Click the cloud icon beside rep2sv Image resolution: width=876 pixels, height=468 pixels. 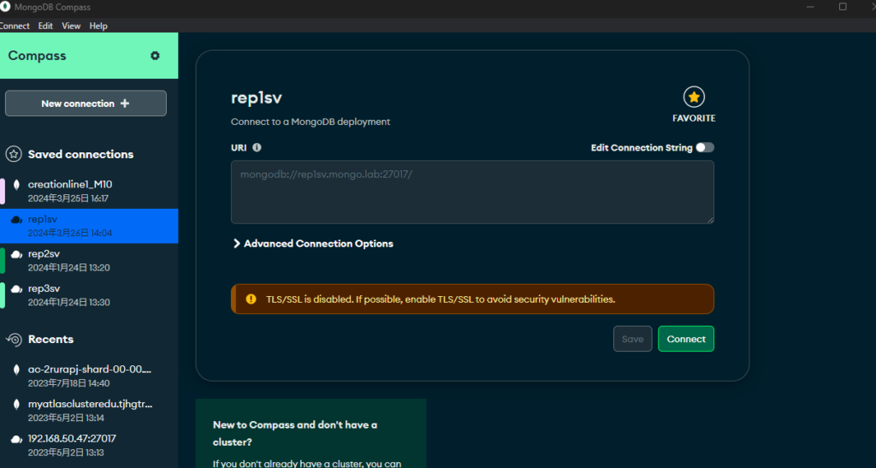point(17,254)
